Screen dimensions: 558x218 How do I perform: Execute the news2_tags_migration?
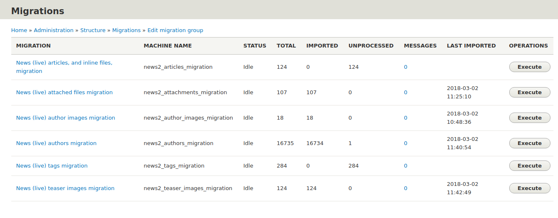click(530, 166)
